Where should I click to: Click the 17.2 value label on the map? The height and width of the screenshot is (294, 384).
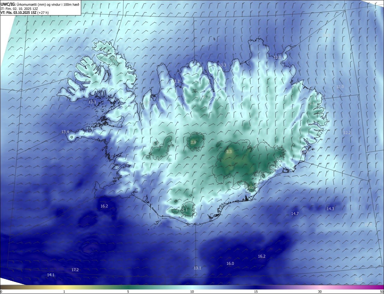coord(75,270)
